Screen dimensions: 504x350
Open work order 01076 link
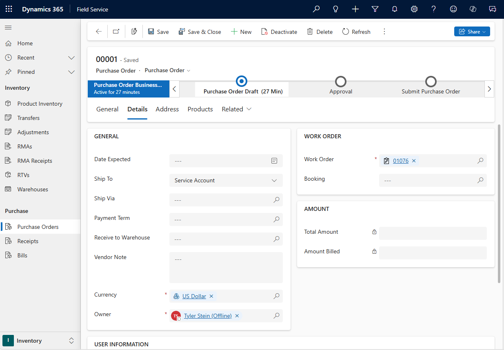click(401, 161)
